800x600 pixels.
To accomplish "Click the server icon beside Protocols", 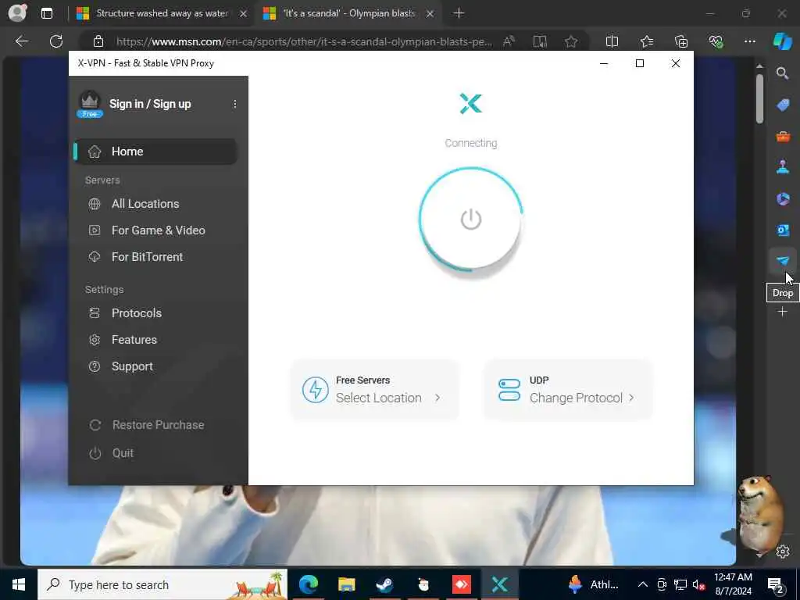I will tap(95, 312).
